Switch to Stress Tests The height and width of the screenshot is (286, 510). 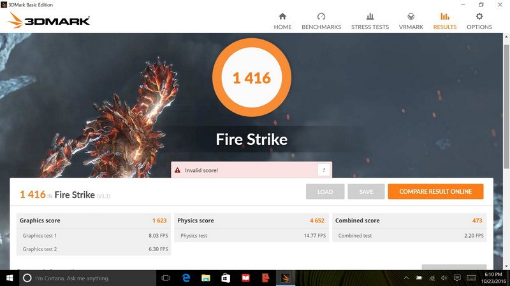click(370, 21)
